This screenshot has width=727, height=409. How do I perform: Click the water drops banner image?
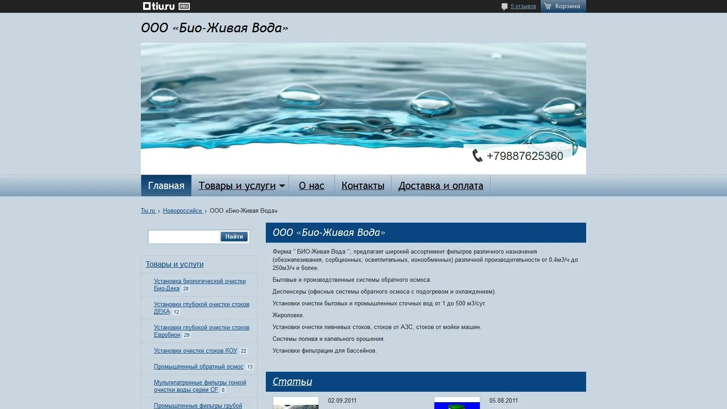(363, 109)
